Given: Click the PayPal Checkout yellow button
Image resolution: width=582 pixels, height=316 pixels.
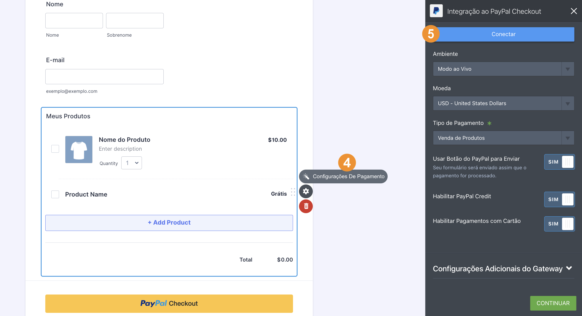Looking at the screenshot, I should click(x=169, y=304).
